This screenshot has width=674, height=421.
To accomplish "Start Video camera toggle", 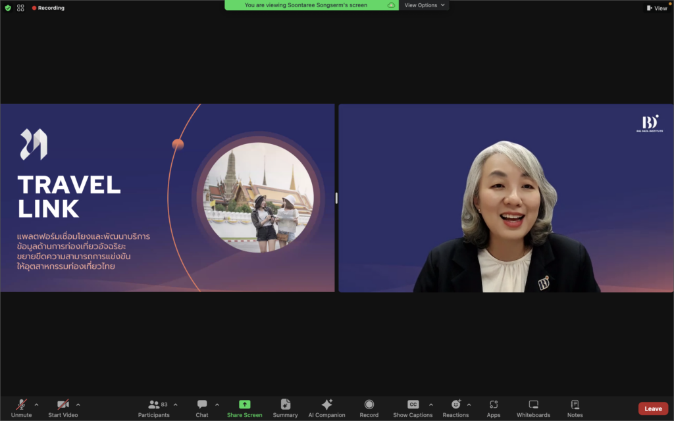I will 63,405.
